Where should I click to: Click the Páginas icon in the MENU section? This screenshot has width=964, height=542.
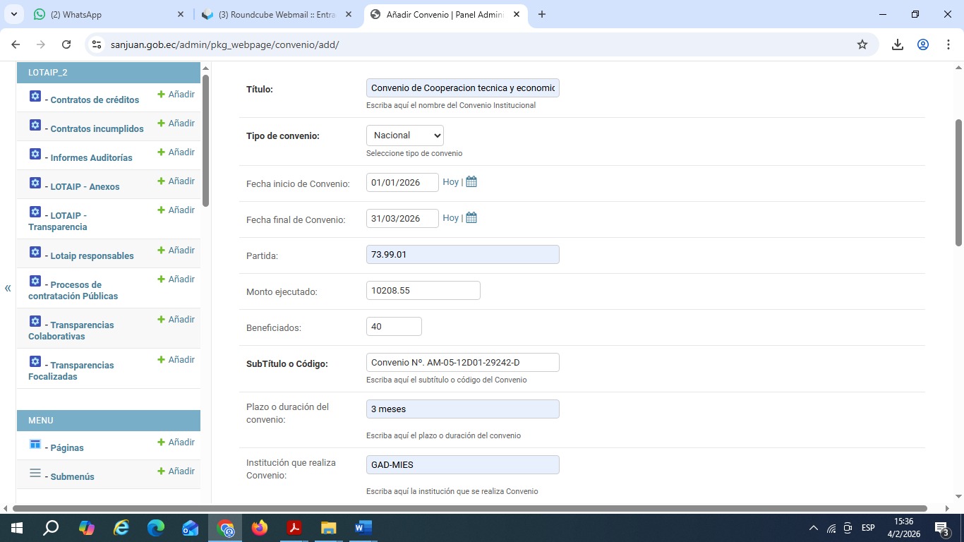point(35,444)
